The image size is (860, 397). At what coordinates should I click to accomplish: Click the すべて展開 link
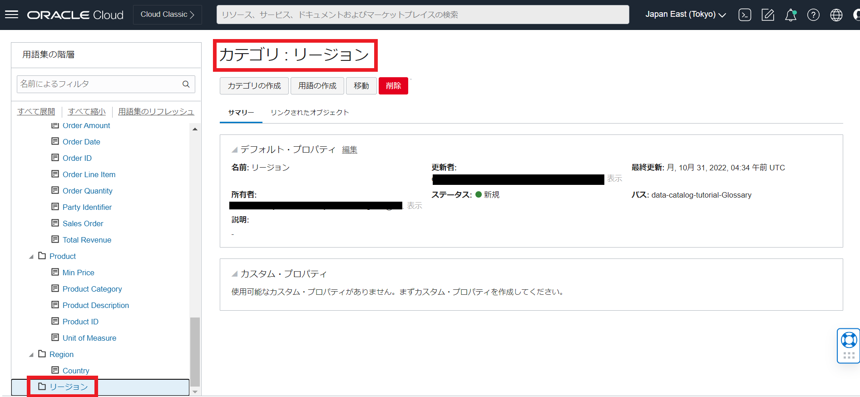(36, 112)
